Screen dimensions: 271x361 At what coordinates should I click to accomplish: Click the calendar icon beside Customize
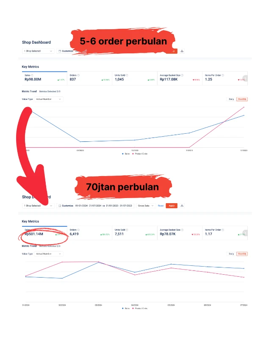[60, 206]
